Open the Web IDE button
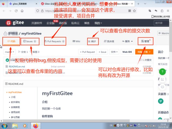The height and width of the screenshot is (129, 172). pyautogui.click(x=127, y=52)
